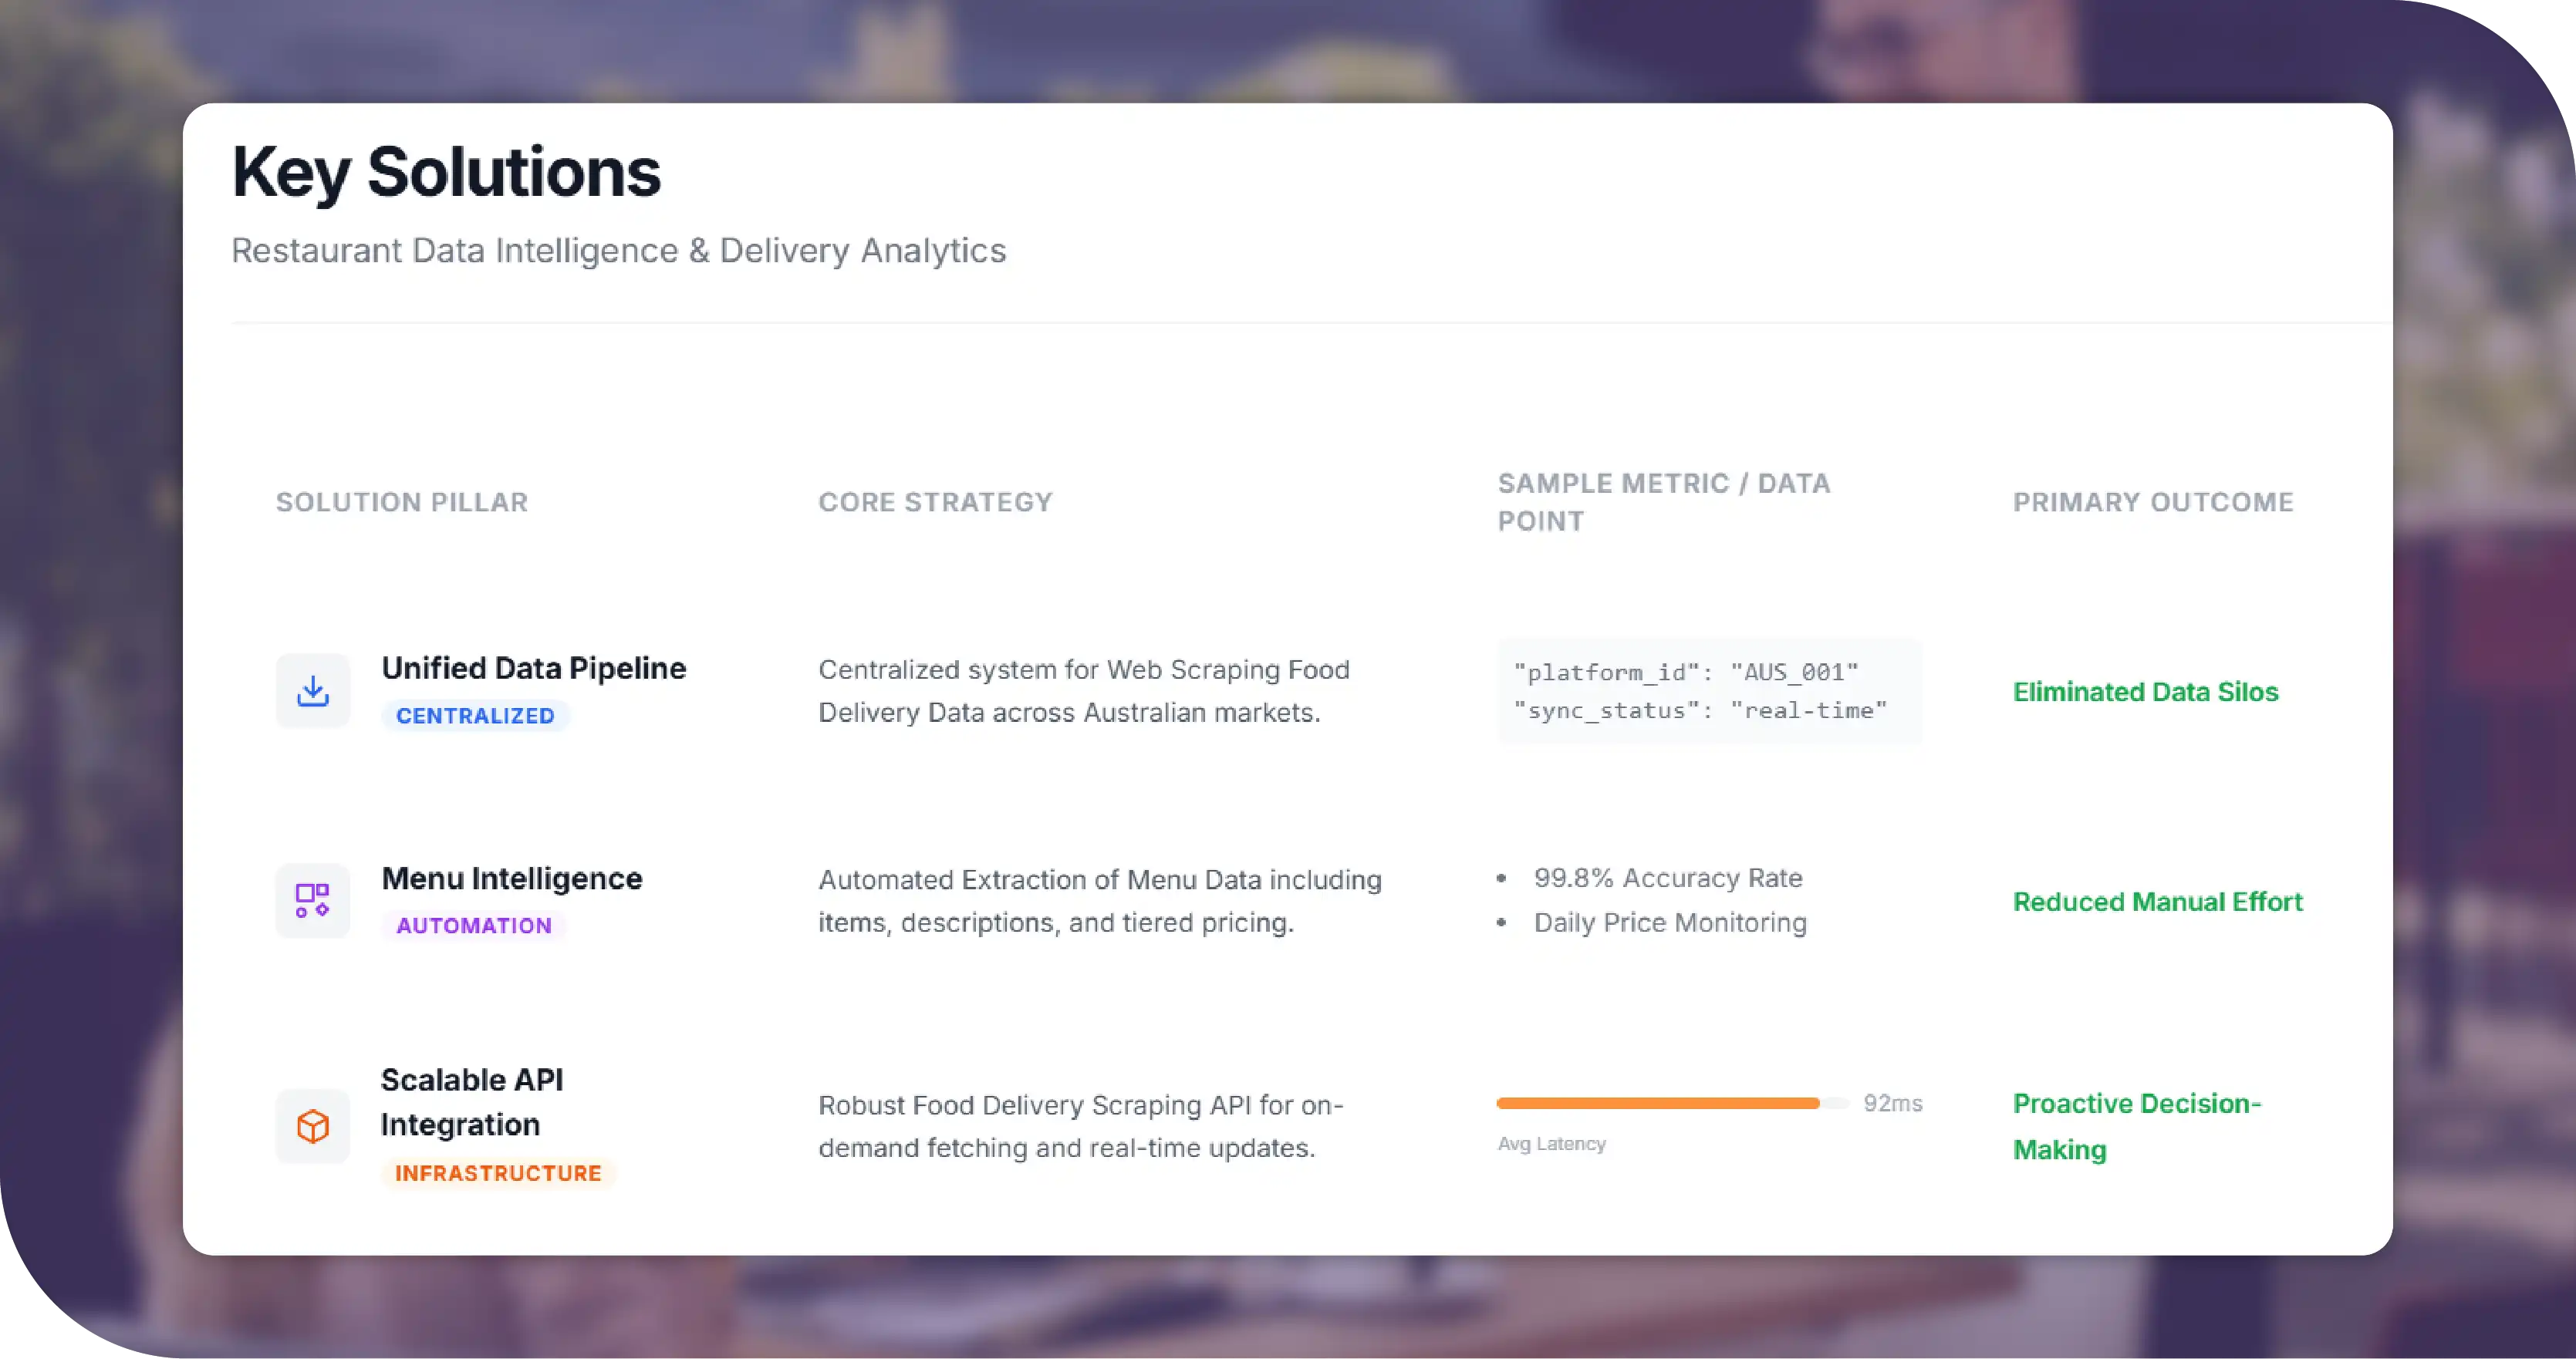Click the Menu Intelligence shapes icon
The width and height of the screenshot is (2576, 1359).
[x=313, y=900]
